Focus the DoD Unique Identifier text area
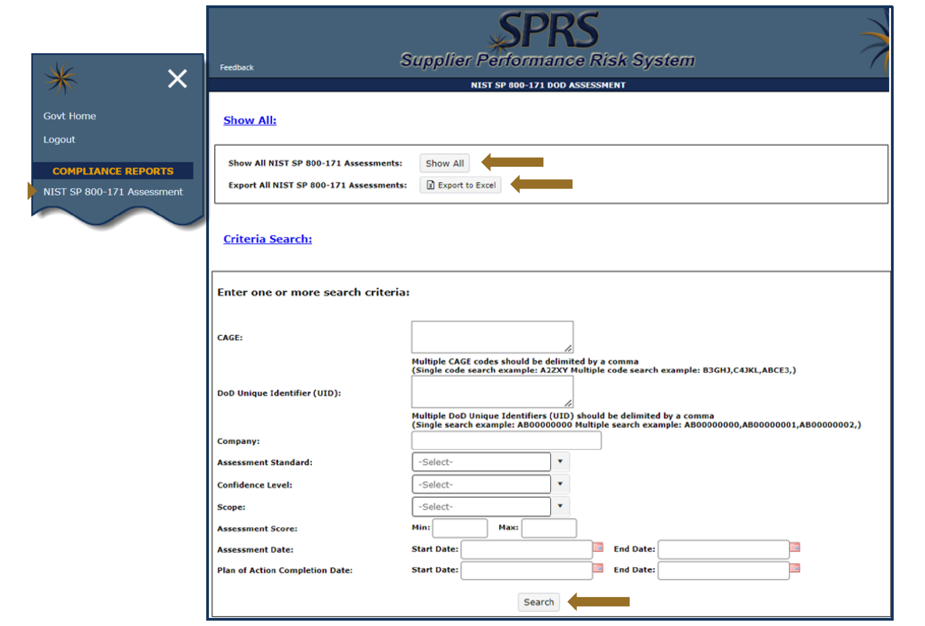Image resolution: width=925 pixels, height=626 pixels. click(492, 392)
